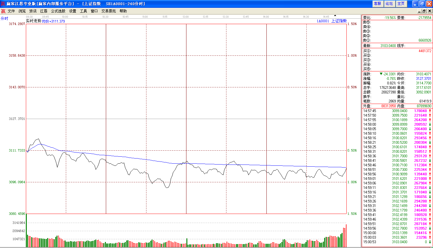Open the 文件 menu

pos(11,11)
